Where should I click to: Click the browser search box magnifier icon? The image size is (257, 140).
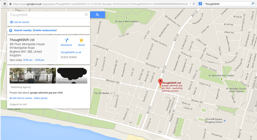(253, 4)
